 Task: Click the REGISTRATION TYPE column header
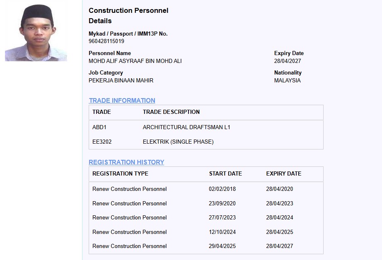(x=120, y=173)
